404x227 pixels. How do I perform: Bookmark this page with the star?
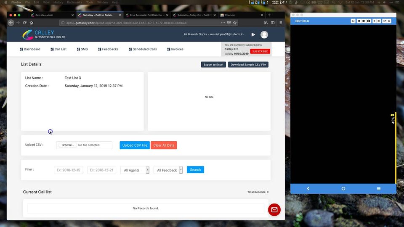[235, 23]
